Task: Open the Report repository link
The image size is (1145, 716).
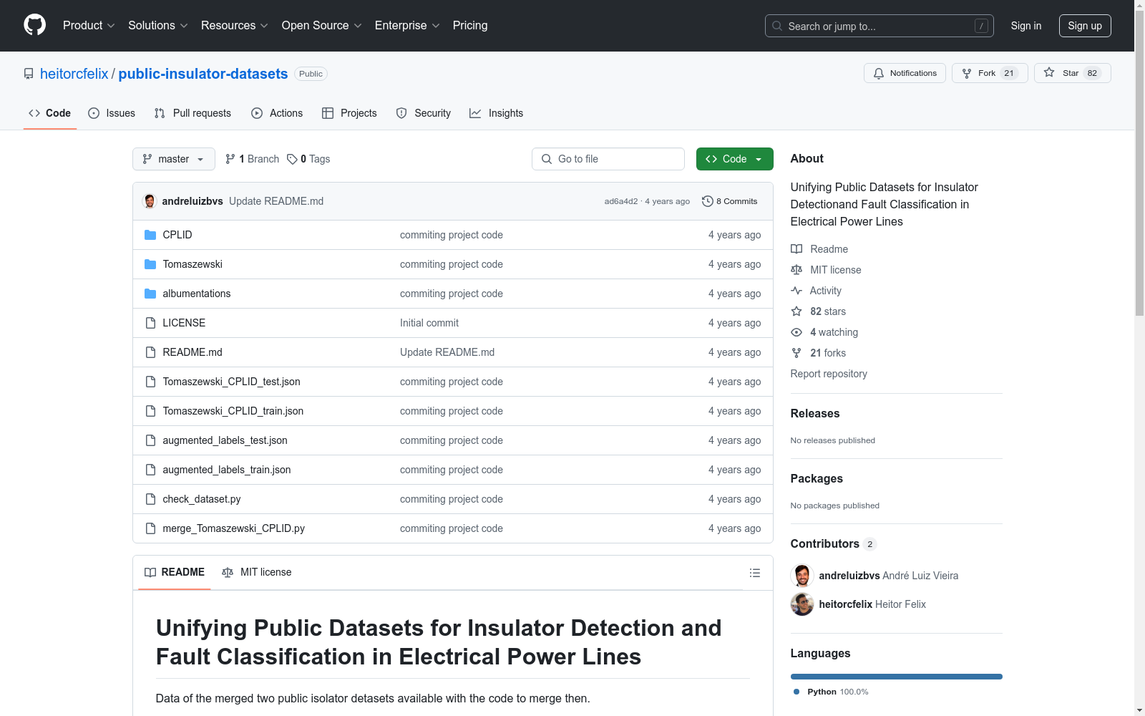Action: coord(829,374)
